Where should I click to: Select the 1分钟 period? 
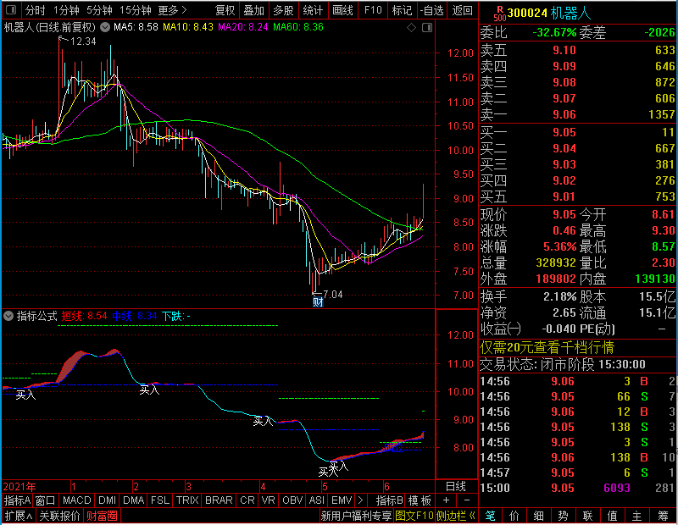pos(66,10)
